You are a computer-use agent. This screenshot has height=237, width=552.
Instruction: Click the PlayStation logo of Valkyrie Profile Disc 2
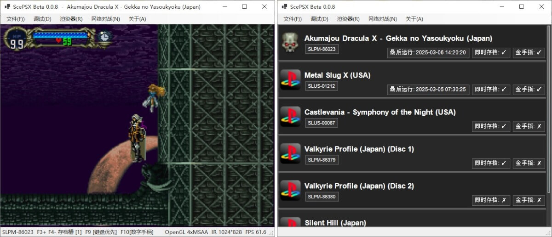290,190
